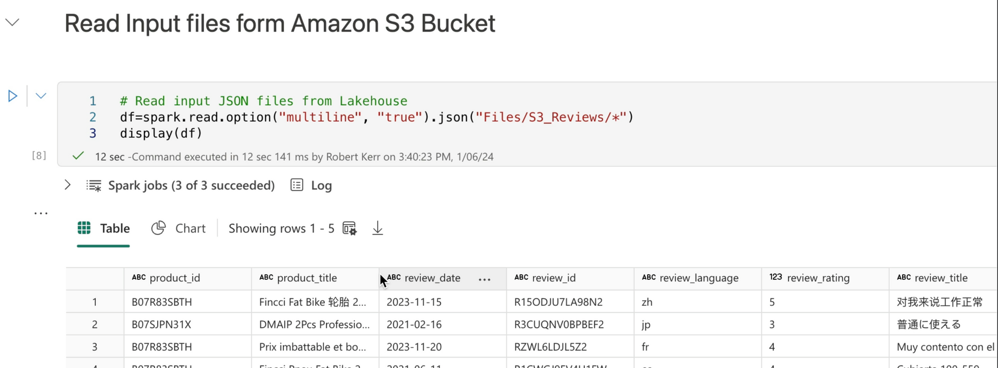Switch to the Chart view tab
Screen dimensions: 998x368
coord(190,229)
